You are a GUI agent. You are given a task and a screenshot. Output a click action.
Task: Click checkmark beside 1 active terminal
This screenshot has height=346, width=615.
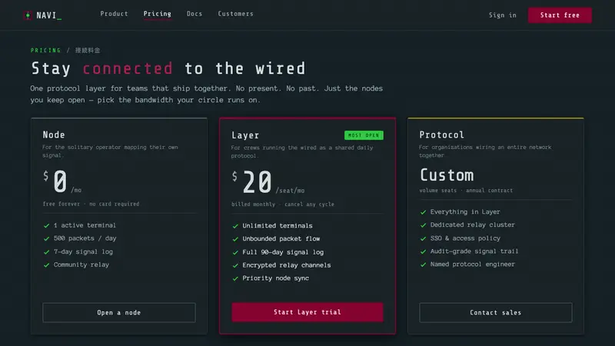(47, 225)
